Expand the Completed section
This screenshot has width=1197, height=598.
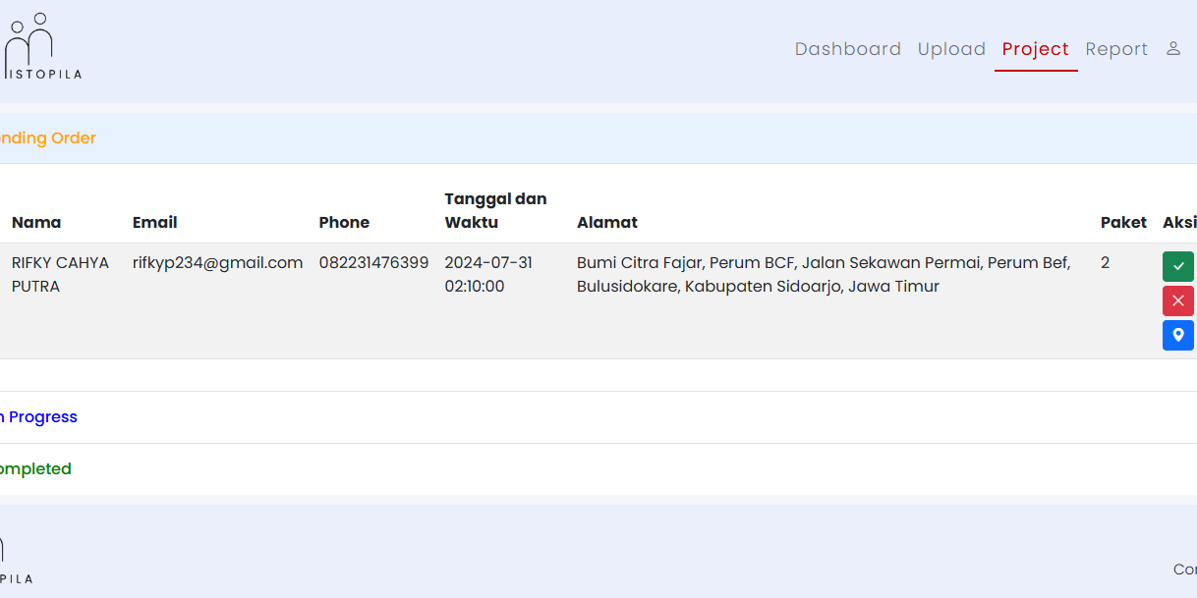pos(35,469)
